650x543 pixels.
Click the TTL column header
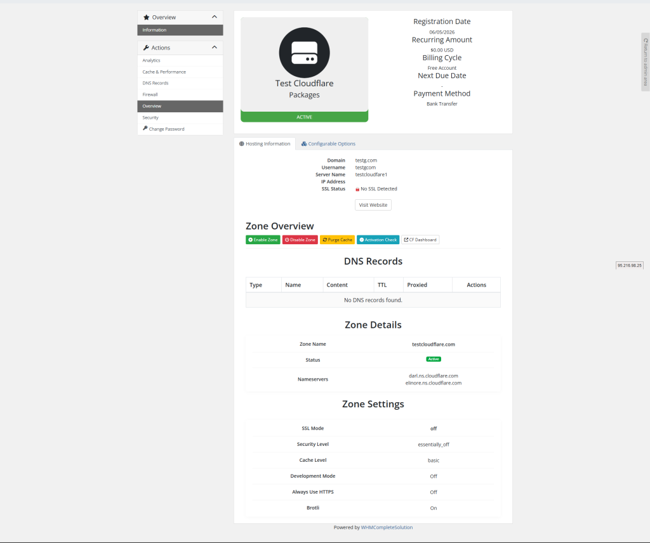388,285
